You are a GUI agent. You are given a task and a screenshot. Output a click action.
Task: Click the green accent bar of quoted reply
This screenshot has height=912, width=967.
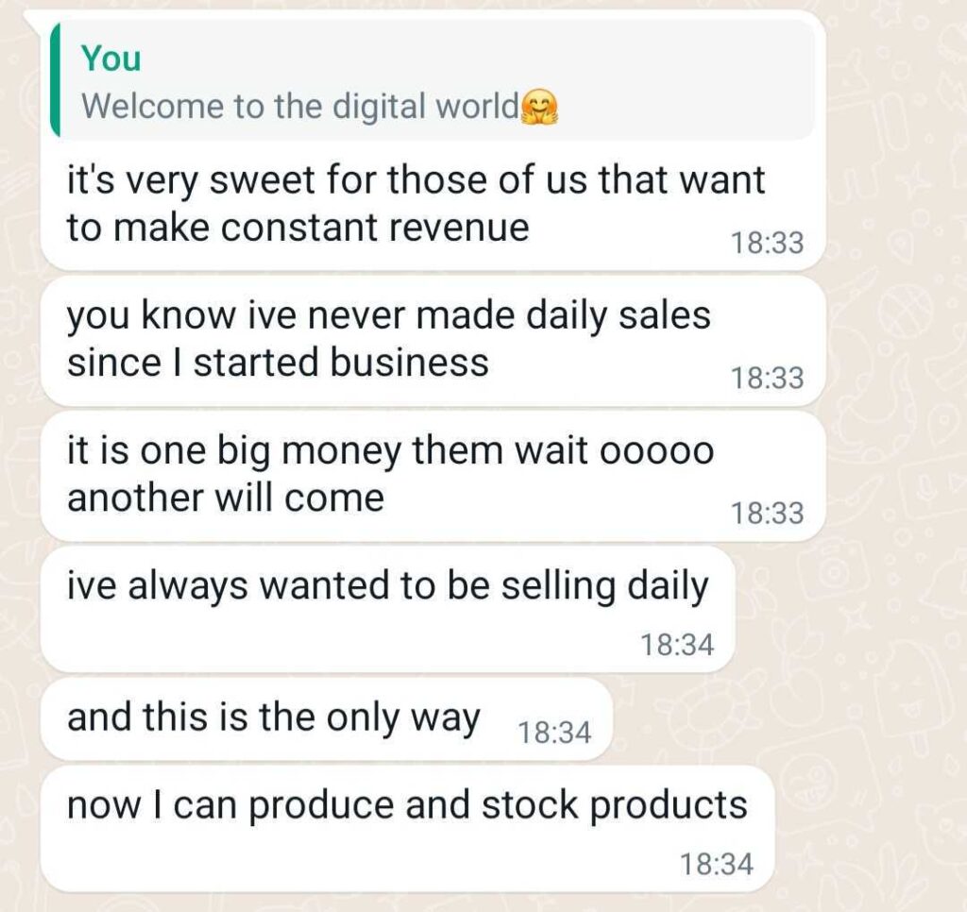[55, 81]
